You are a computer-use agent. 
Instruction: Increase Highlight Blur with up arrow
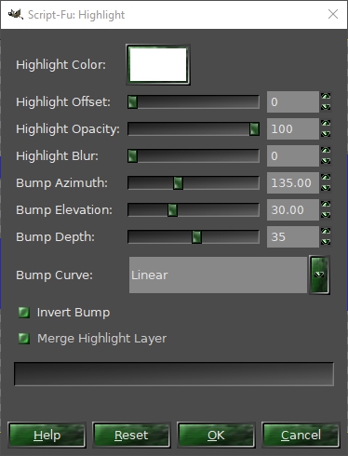[x=326, y=151]
